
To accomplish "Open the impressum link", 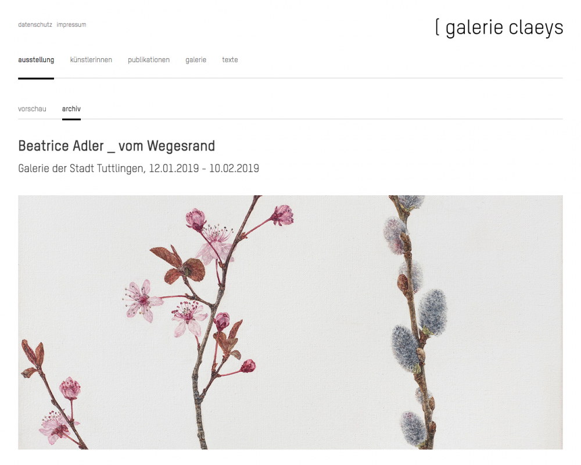I will [x=71, y=25].
